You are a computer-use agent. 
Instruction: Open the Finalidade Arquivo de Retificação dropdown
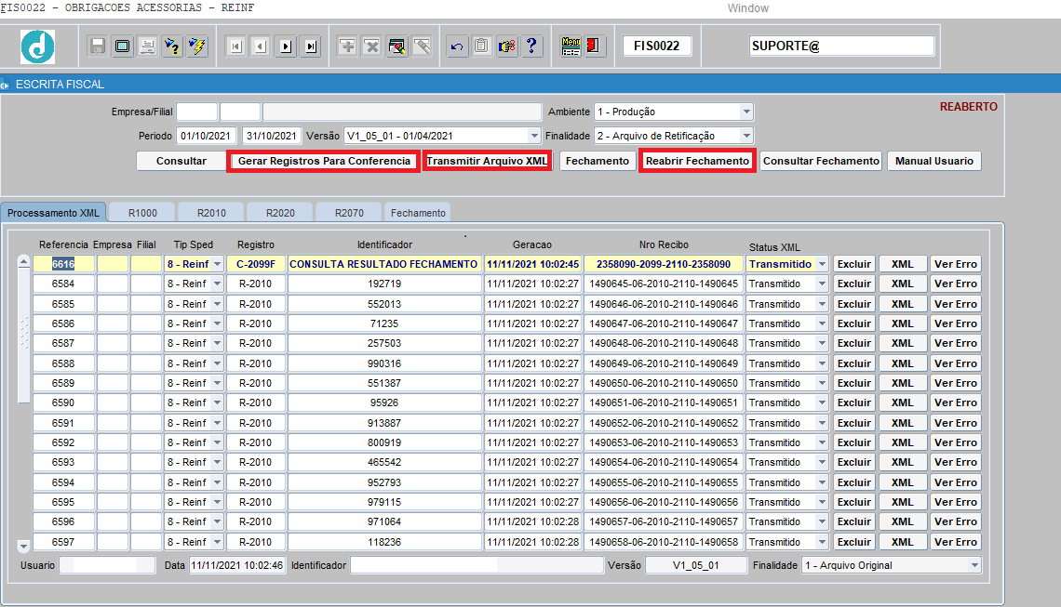[745, 136]
